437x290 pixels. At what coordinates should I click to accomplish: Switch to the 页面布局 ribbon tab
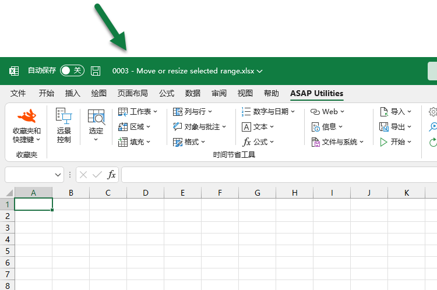point(133,93)
